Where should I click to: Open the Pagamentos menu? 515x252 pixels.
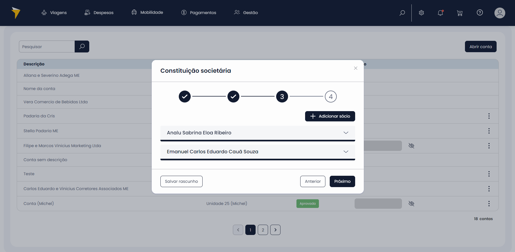pyautogui.click(x=199, y=13)
